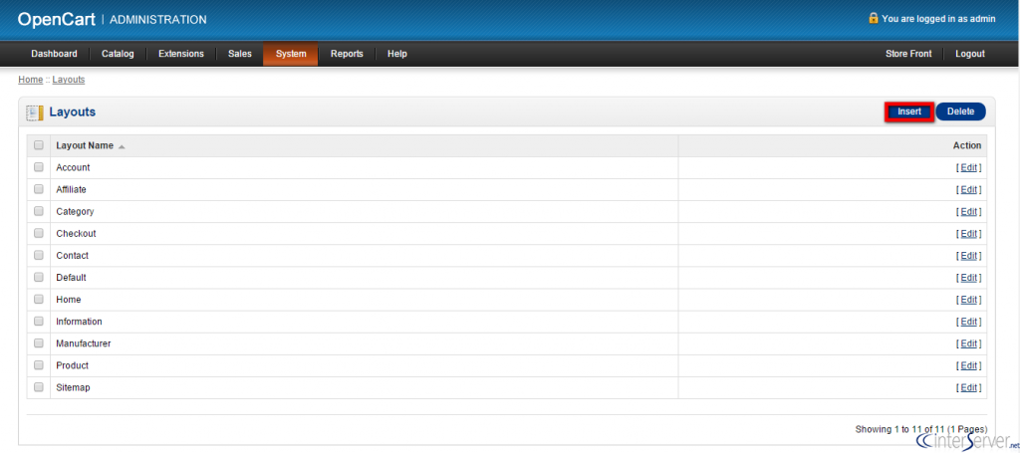This screenshot has height=453, width=1020.
Task: Check the Default layout checkbox
Action: pos(39,278)
